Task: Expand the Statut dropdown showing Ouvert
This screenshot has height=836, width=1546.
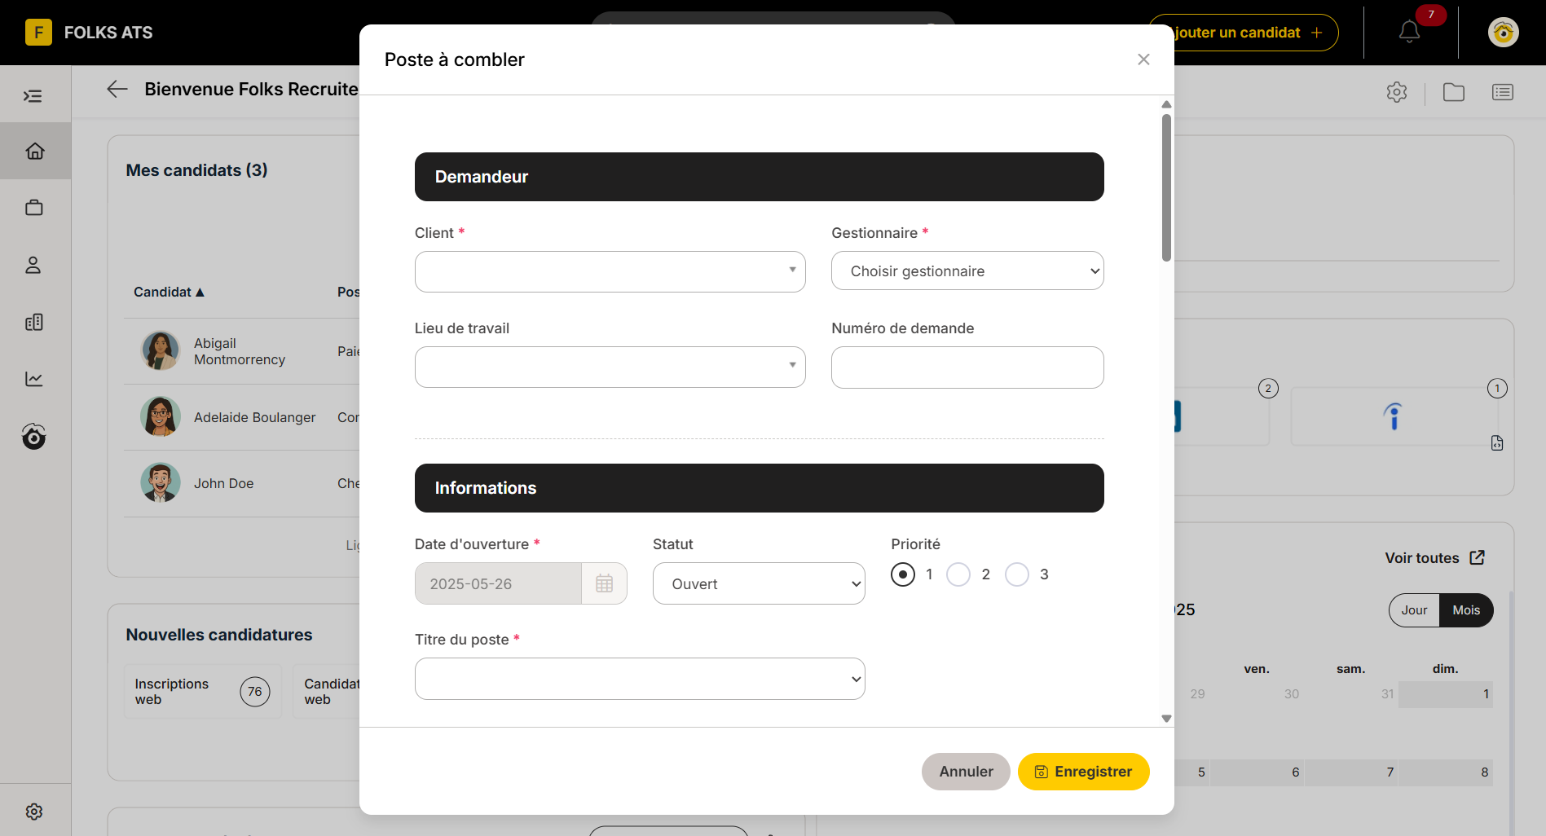Action: tap(759, 583)
